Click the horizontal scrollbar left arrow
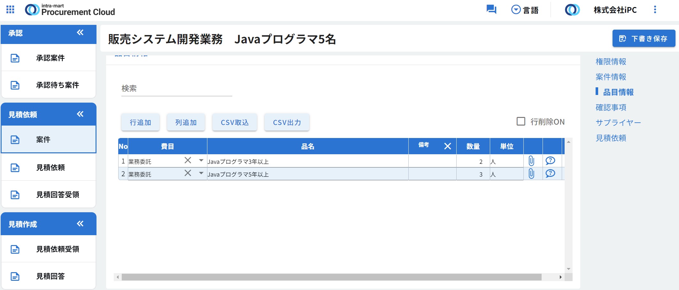Viewport: 679px width, 290px height. (118, 277)
